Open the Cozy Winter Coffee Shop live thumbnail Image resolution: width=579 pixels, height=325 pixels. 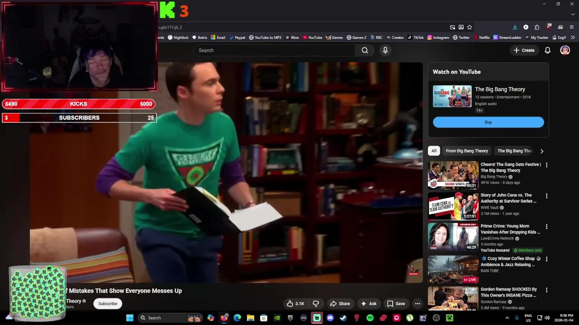tap(453, 270)
